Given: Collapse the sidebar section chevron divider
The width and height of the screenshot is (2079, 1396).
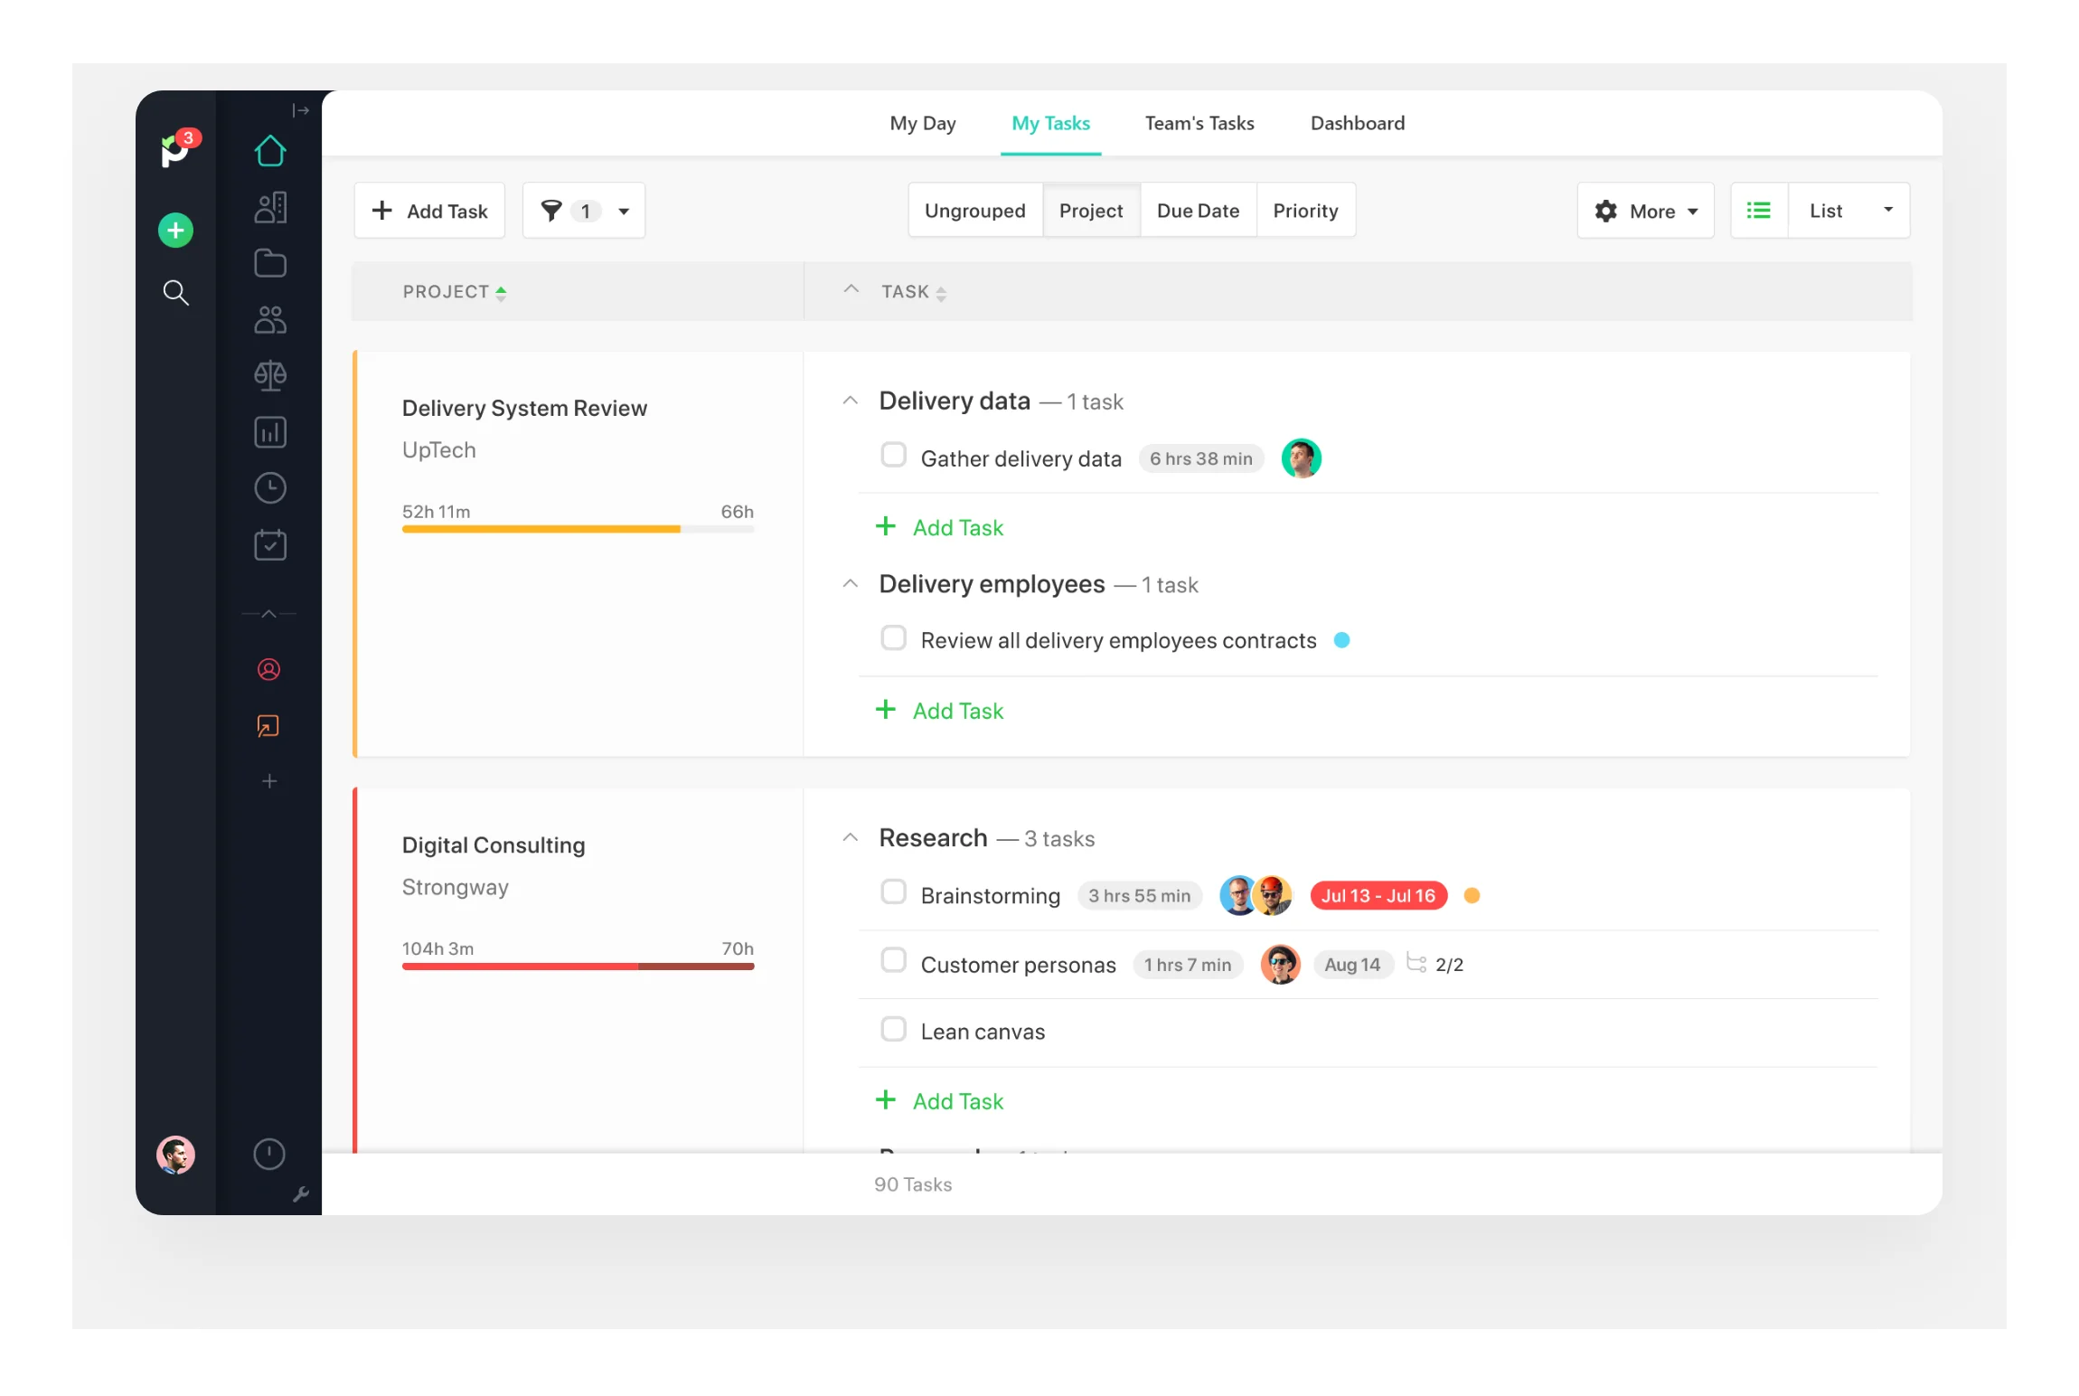Looking at the screenshot, I should click(x=269, y=614).
